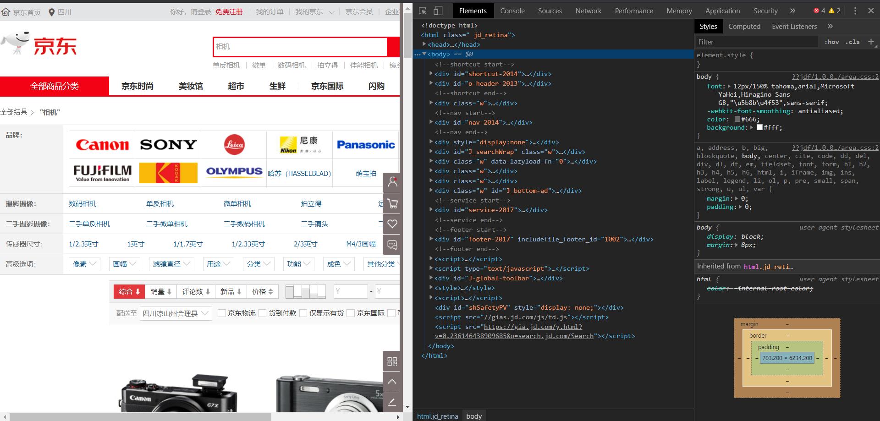Show more DevTools tabs chevron

793,11
